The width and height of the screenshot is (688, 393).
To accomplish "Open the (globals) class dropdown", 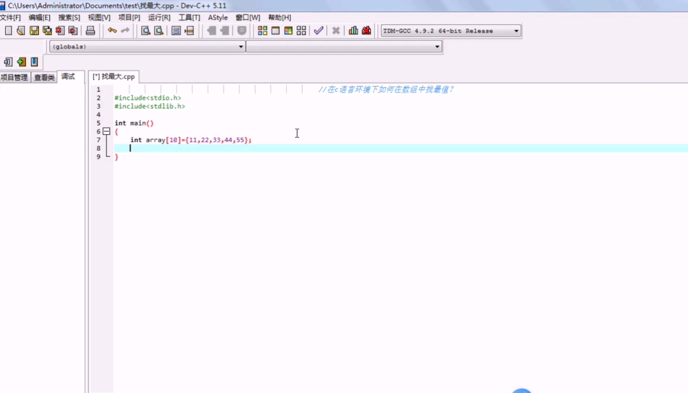I will click(147, 47).
